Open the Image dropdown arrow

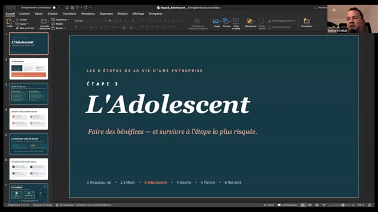220,21
